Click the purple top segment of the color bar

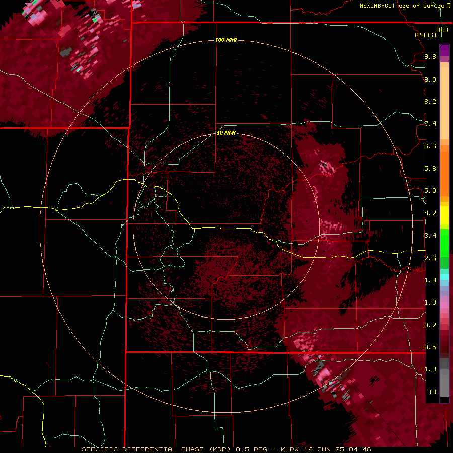[x=444, y=50]
